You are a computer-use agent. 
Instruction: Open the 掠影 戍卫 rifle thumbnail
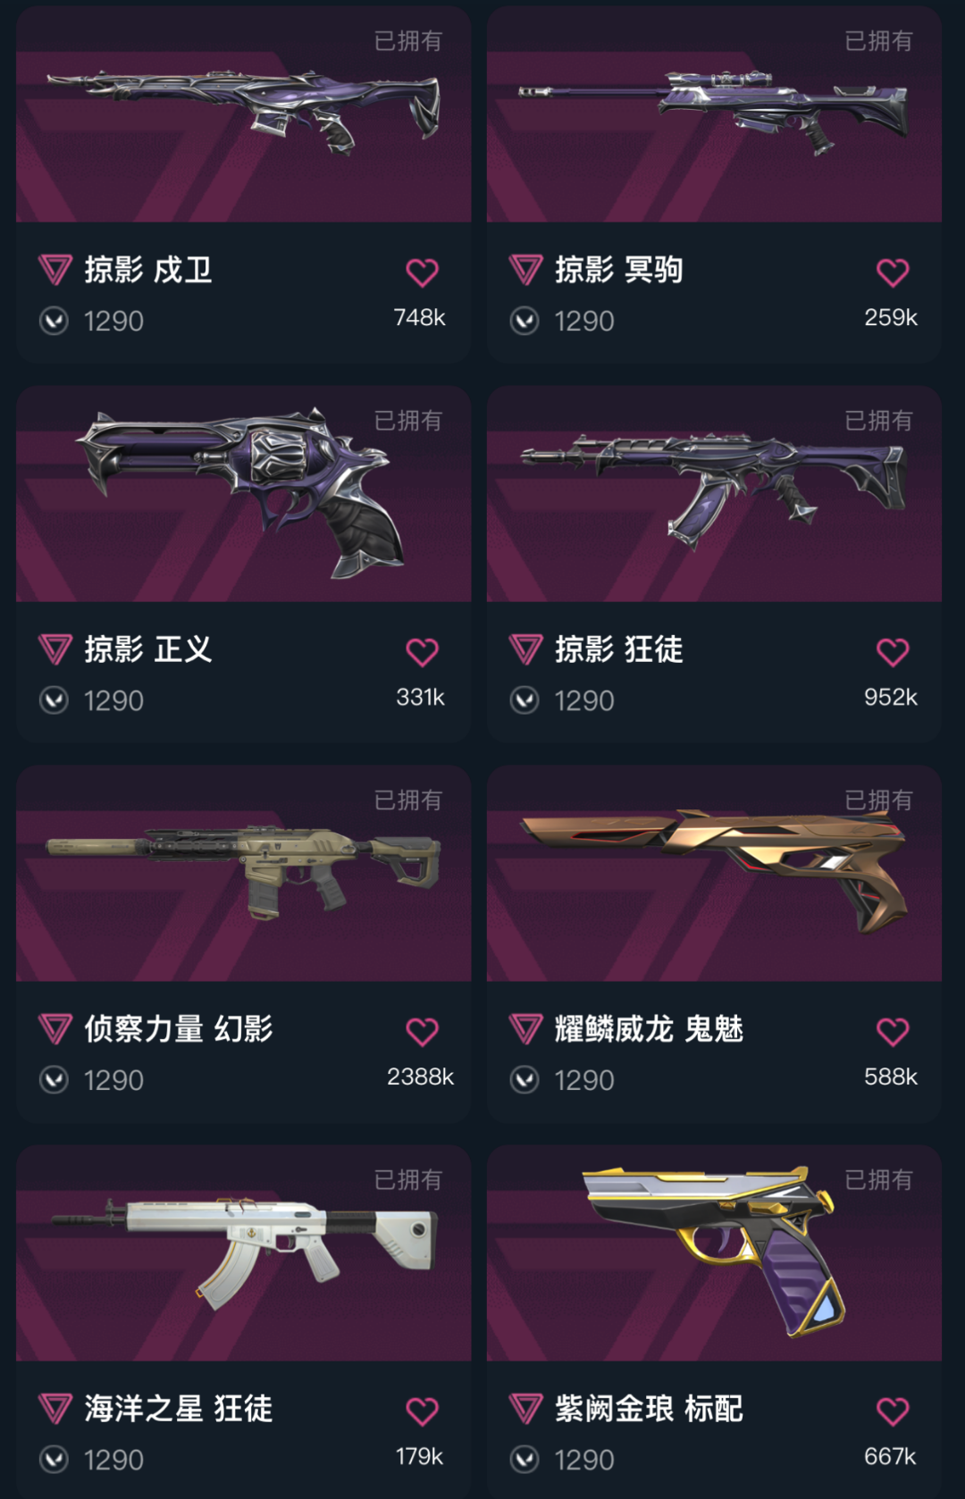(244, 114)
